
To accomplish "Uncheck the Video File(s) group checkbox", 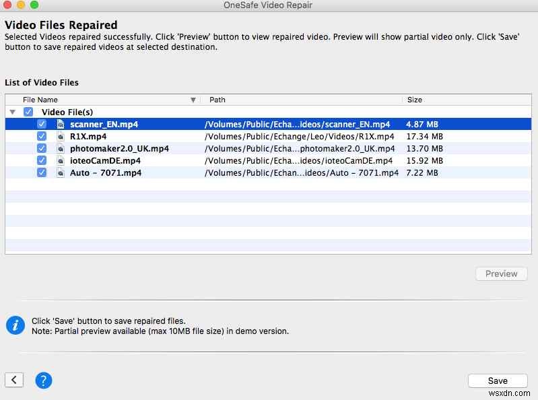I will [28, 112].
